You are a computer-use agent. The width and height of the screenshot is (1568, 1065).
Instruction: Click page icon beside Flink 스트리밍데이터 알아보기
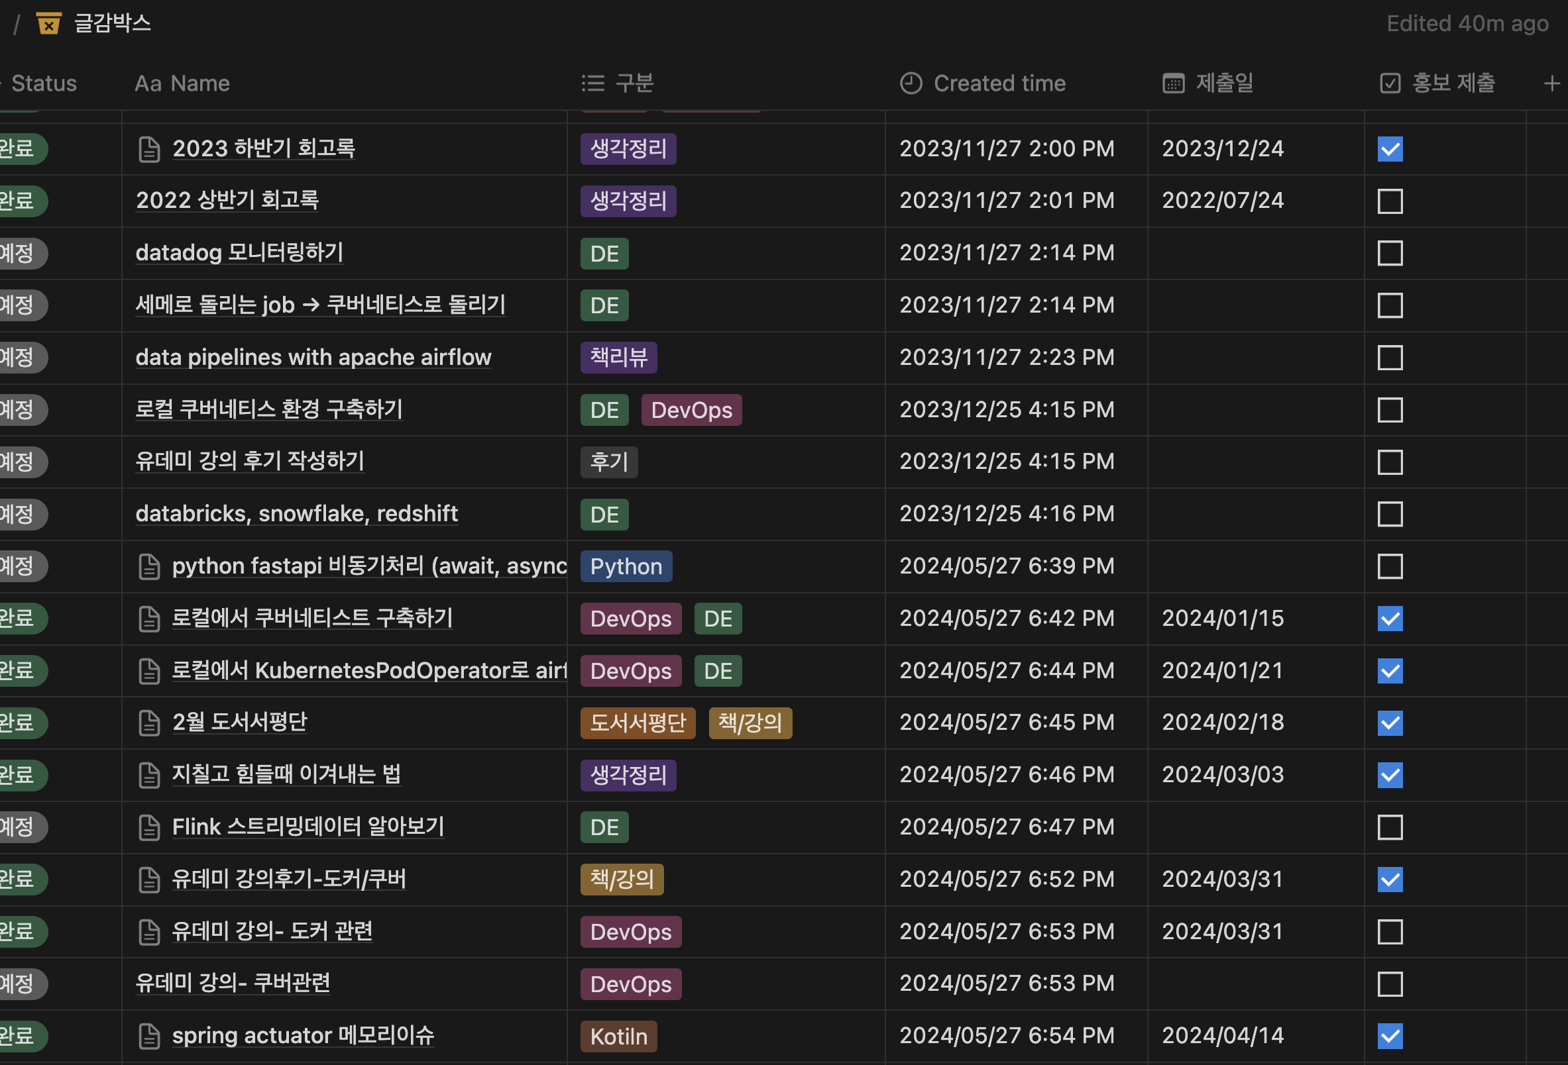149,828
